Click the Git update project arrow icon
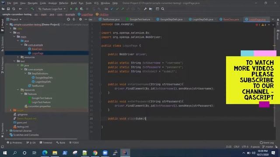Screen dimensions: 280x157 click(x=112, y=9)
